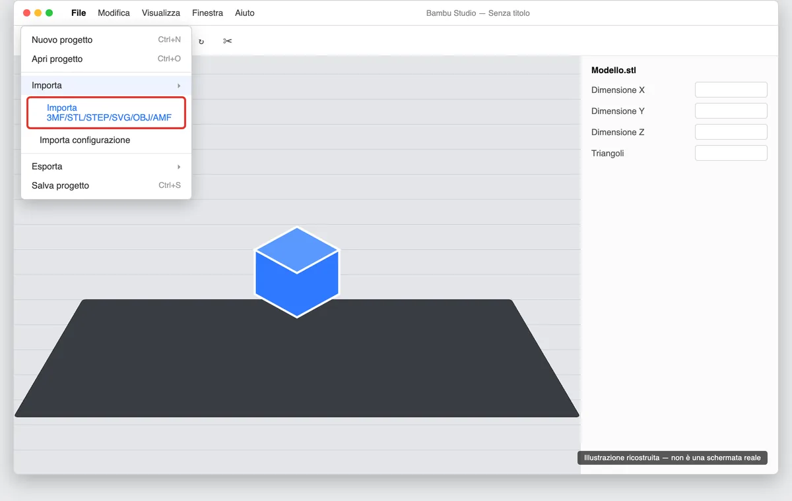The height and width of the screenshot is (501, 792).
Task: Minimize the window with the yellow button
Action: (38, 13)
